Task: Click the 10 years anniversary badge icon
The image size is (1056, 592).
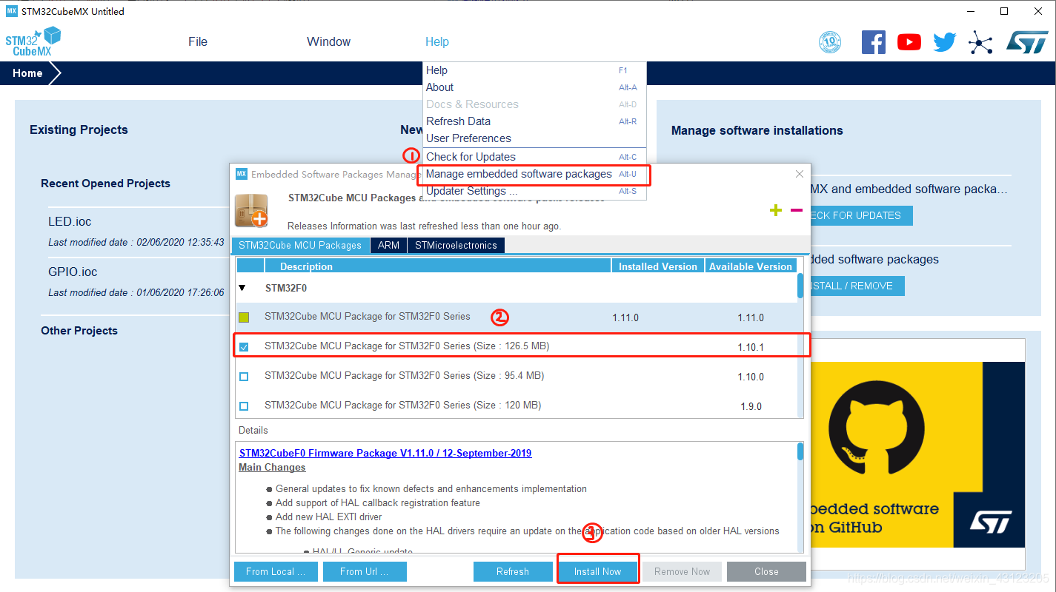Action: coord(830,42)
